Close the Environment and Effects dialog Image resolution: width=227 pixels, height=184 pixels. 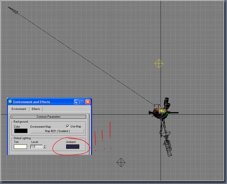tap(88, 102)
